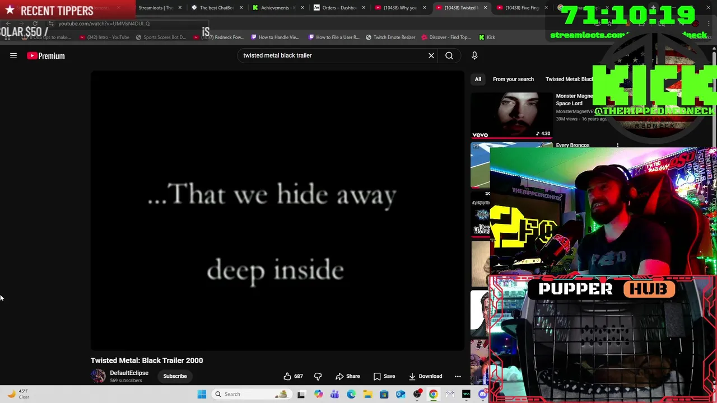717x403 pixels.
Task: Close the Twisted Metal YouTube tab
Action: [485, 8]
